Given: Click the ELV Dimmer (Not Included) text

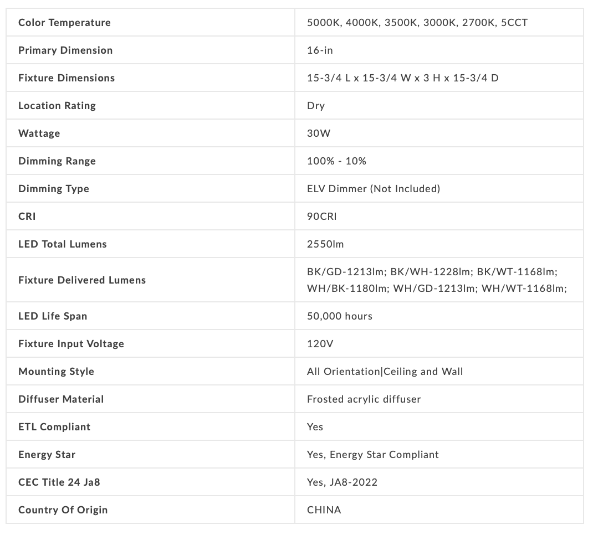Looking at the screenshot, I should (x=373, y=189).
